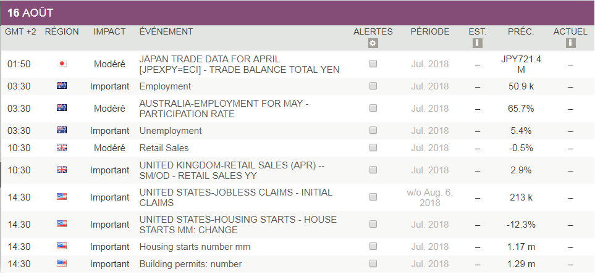The image size is (595, 277).
Task: Check the alert box for Unemployment
Action: 373,130
